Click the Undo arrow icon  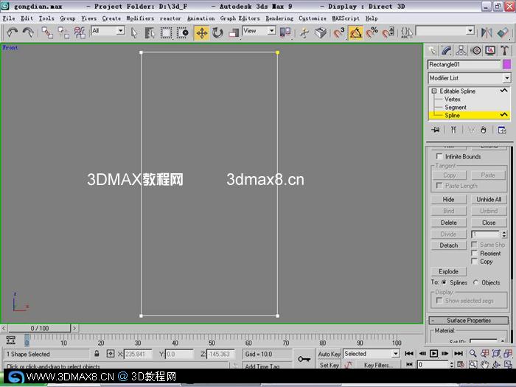tap(13, 32)
